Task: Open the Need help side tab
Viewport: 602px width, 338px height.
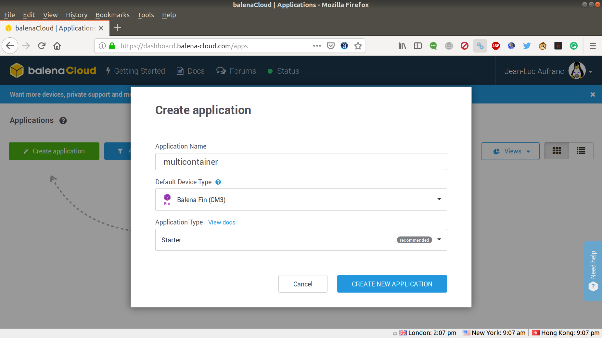Action: point(593,271)
